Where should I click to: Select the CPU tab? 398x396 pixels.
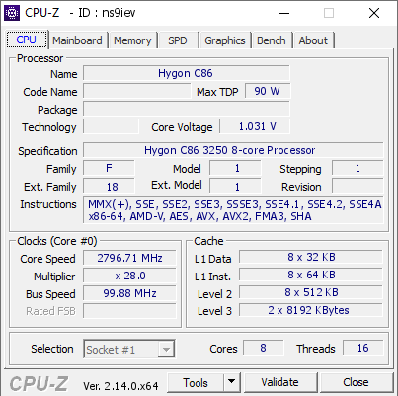(x=27, y=40)
